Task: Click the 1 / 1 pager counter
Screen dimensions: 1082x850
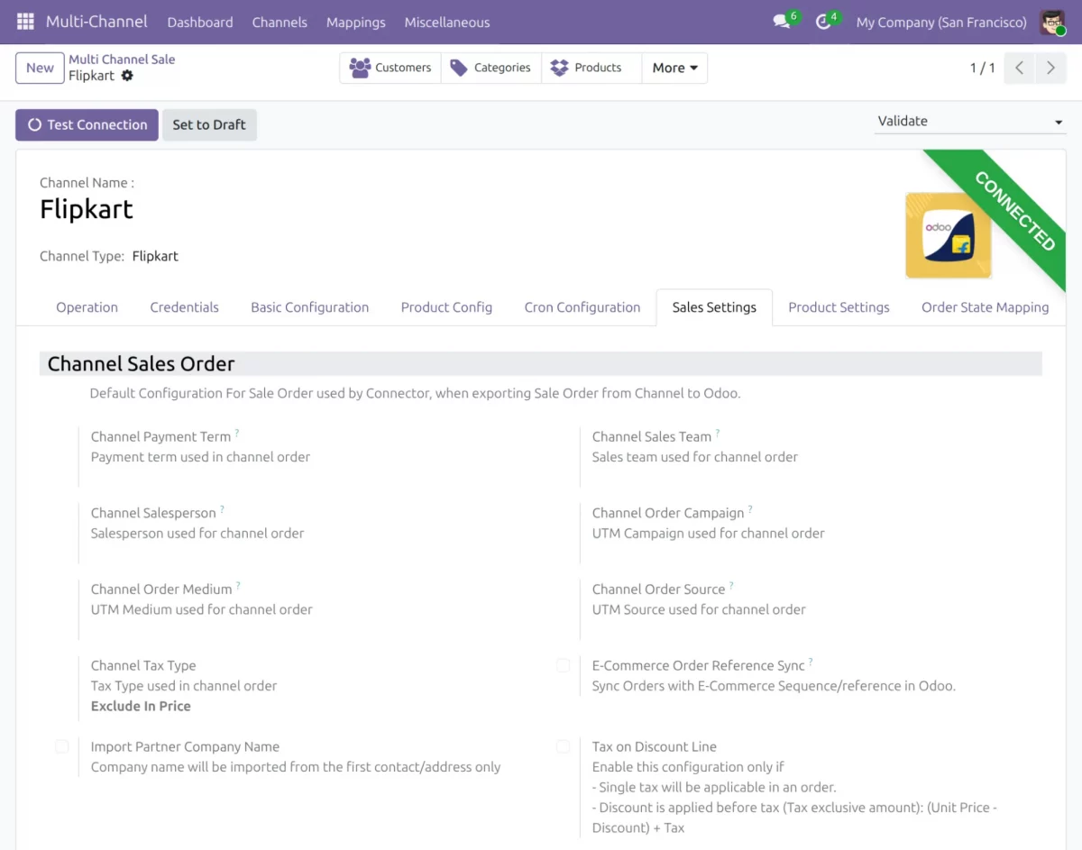Action: (982, 68)
